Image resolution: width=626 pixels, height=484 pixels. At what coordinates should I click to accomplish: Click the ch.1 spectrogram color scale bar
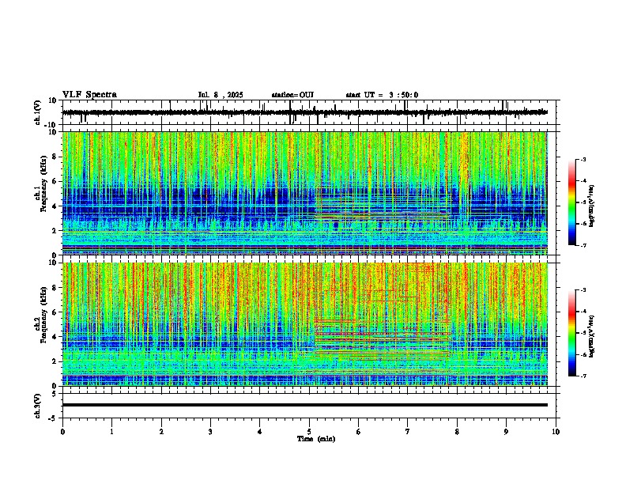(572, 202)
